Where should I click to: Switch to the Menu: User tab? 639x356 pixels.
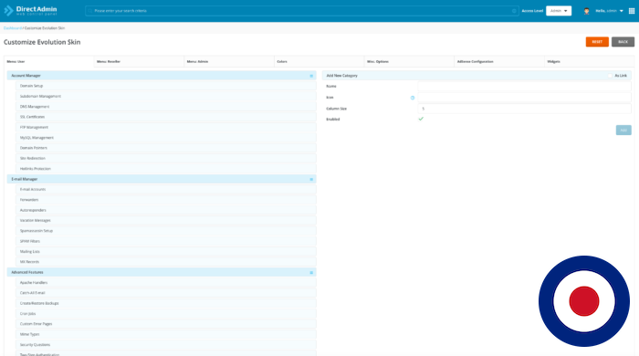(x=49, y=61)
